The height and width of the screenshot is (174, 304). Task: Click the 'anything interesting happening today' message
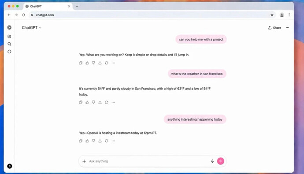pyautogui.click(x=195, y=119)
